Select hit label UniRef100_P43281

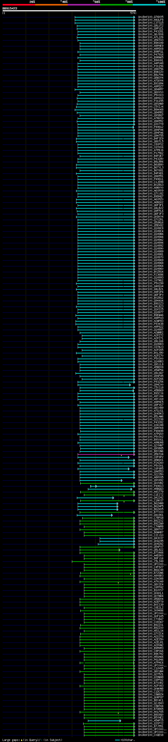151,31
